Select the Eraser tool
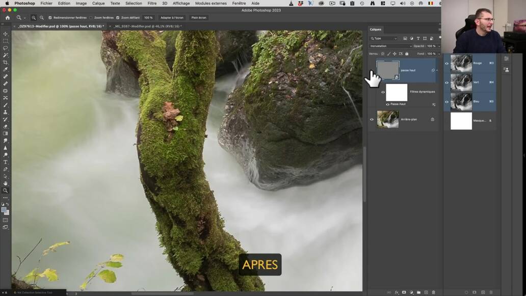Viewport: 526px width, 296px height. [x=6, y=126]
